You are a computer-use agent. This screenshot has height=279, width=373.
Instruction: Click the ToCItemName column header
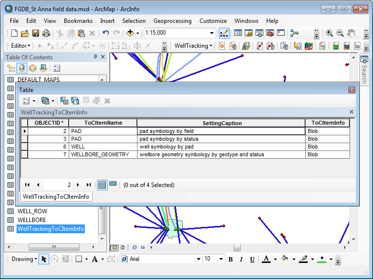pos(103,123)
